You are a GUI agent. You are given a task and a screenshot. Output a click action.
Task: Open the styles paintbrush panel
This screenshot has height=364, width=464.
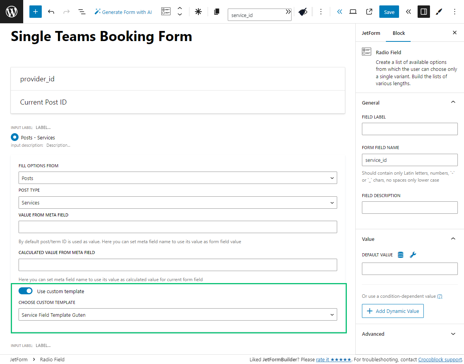point(439,12)
